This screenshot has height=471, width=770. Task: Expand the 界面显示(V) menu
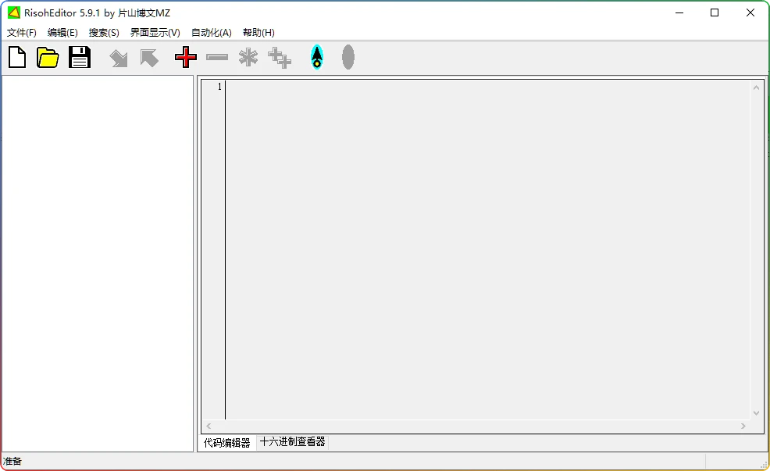point(155,33)
